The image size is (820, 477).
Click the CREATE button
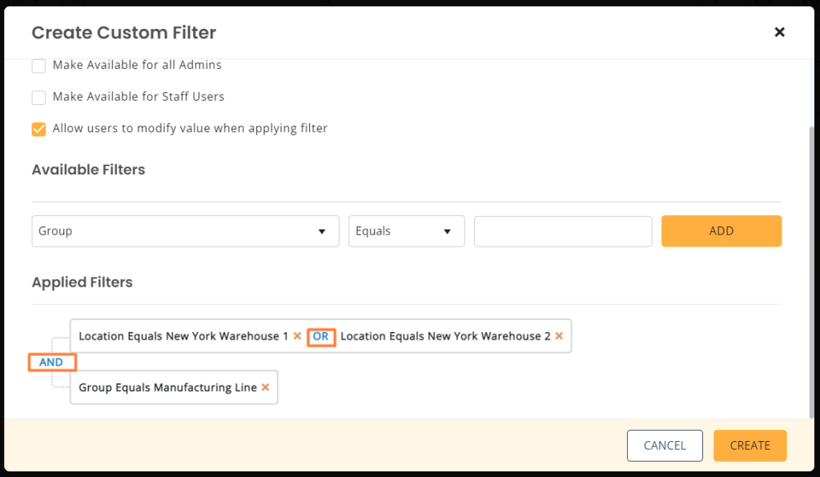click(750, 446)
